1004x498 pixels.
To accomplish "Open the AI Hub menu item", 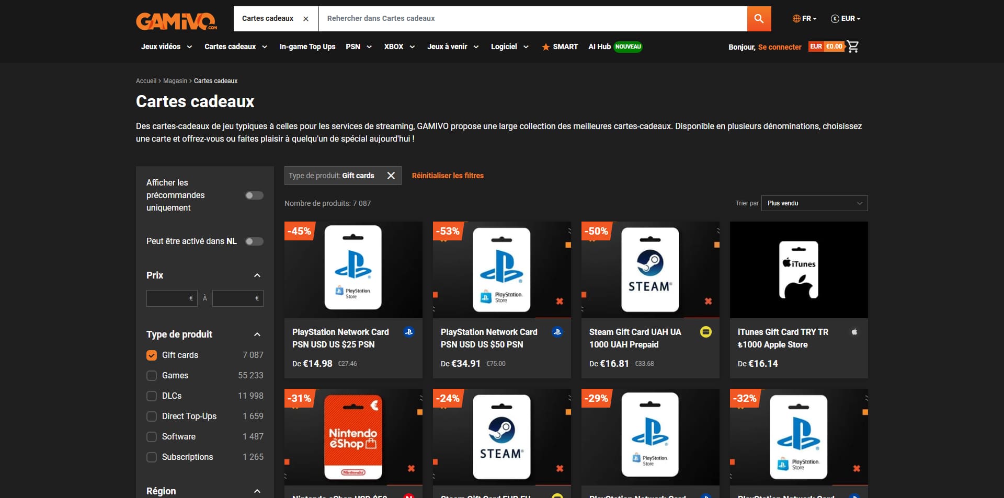I will (x=599, y=47).
